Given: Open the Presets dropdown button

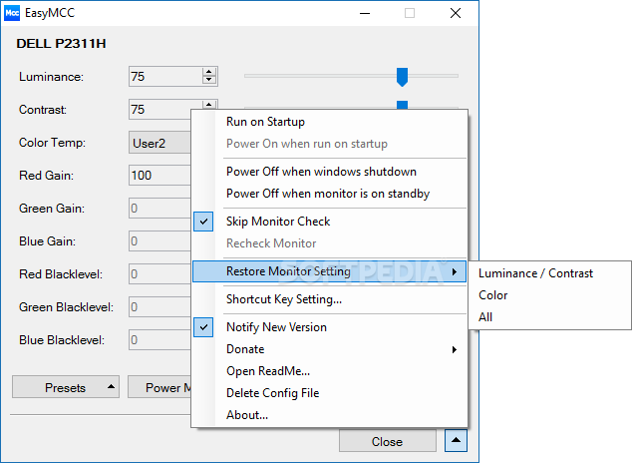Looking at the screenshot, I should click(x=66, y=387).
